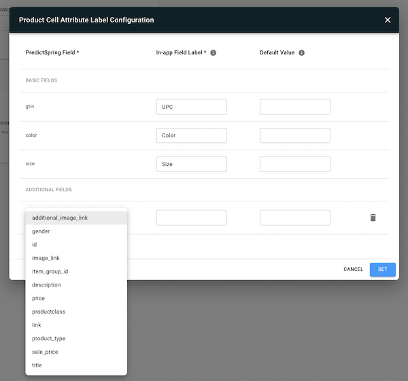The height and width of the screenshot is (381, 408).
Task: Select sale_price in the dropdown
Action: click(76, 352)
